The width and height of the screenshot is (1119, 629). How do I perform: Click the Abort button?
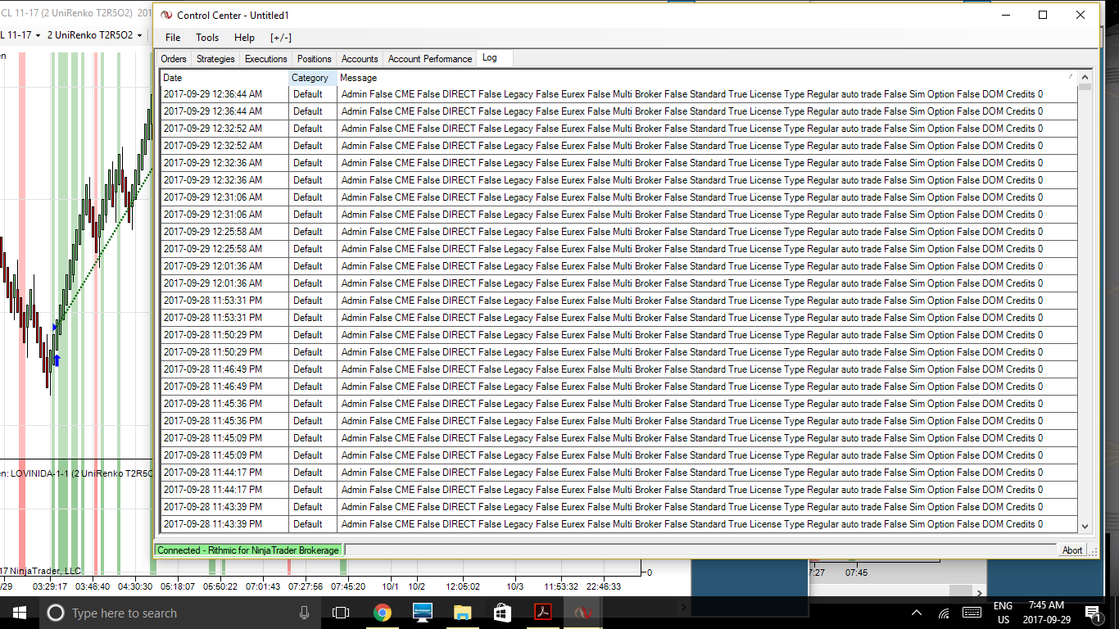[x=1072, y=550]
